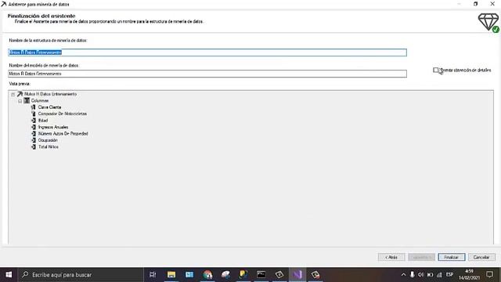Restore the wizard window size

475,4
